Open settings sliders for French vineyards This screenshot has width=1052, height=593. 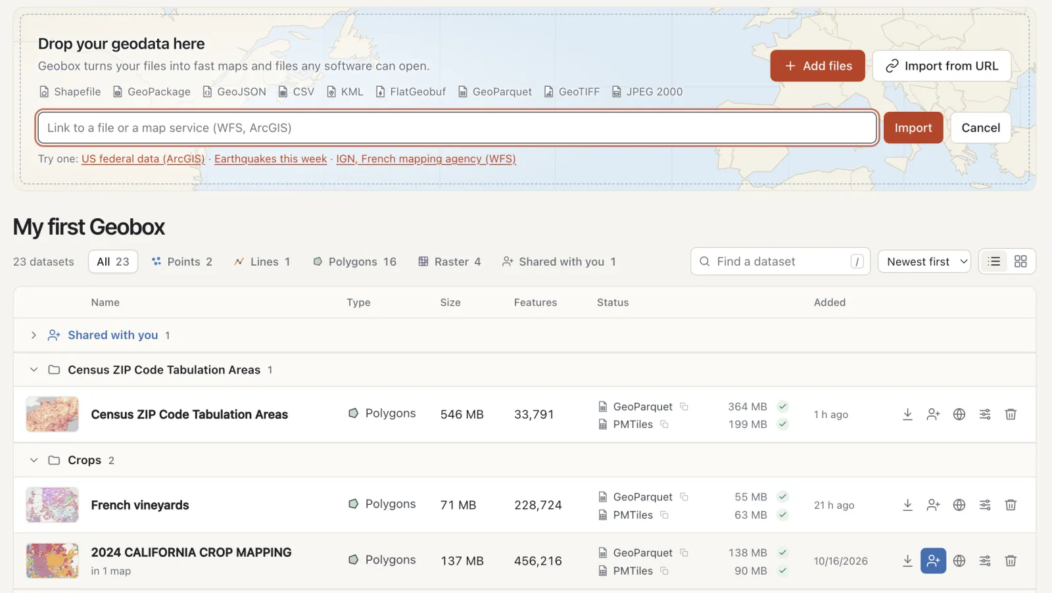pos(985,505)
